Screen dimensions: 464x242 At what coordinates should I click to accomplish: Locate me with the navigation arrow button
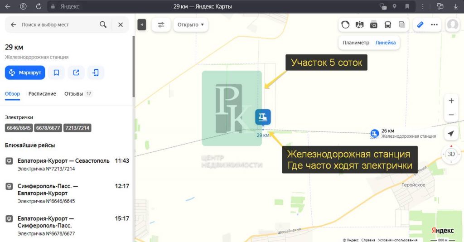(x=451, y=133)
